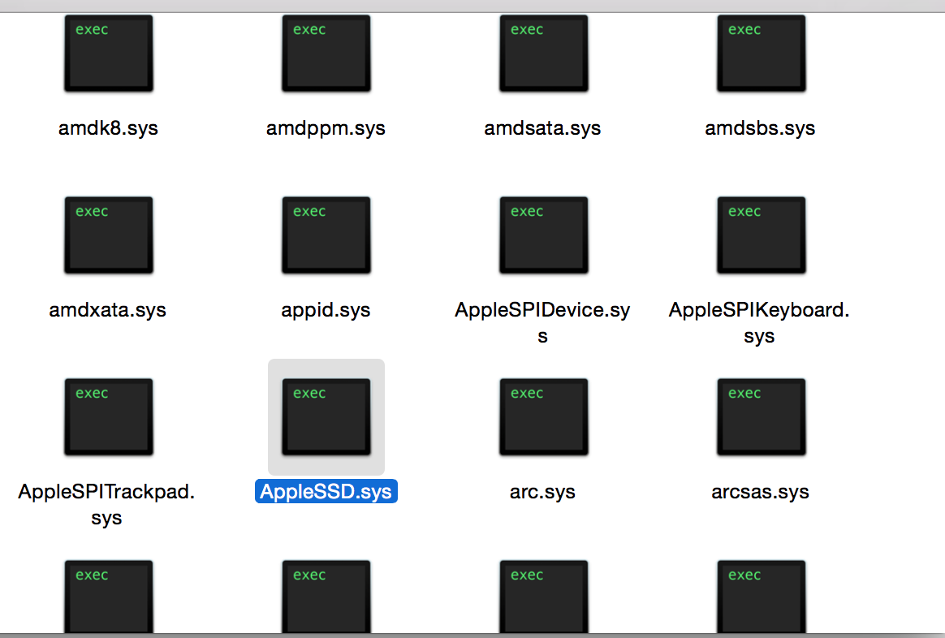Click the AppleSPITrackpad.sys file name label
945x638 pixels.
coord(106,504)
